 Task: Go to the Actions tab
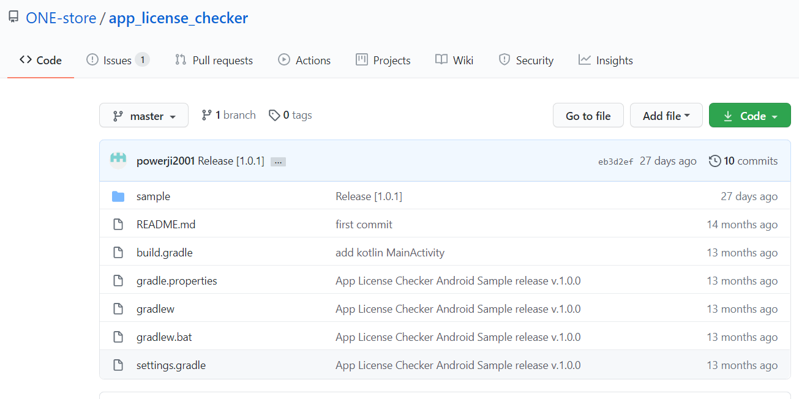pos(304,60)
